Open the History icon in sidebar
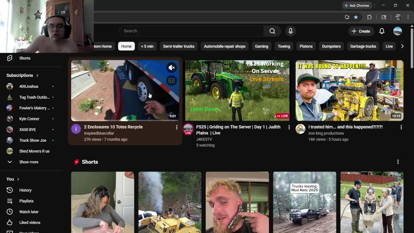The height and width of the screenshot is (233, 414). click(10, 190)
